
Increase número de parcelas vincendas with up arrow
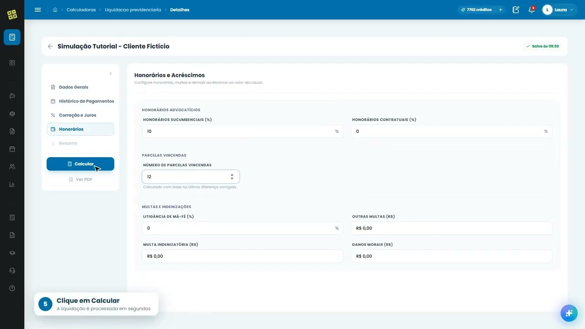pos(232,175)
